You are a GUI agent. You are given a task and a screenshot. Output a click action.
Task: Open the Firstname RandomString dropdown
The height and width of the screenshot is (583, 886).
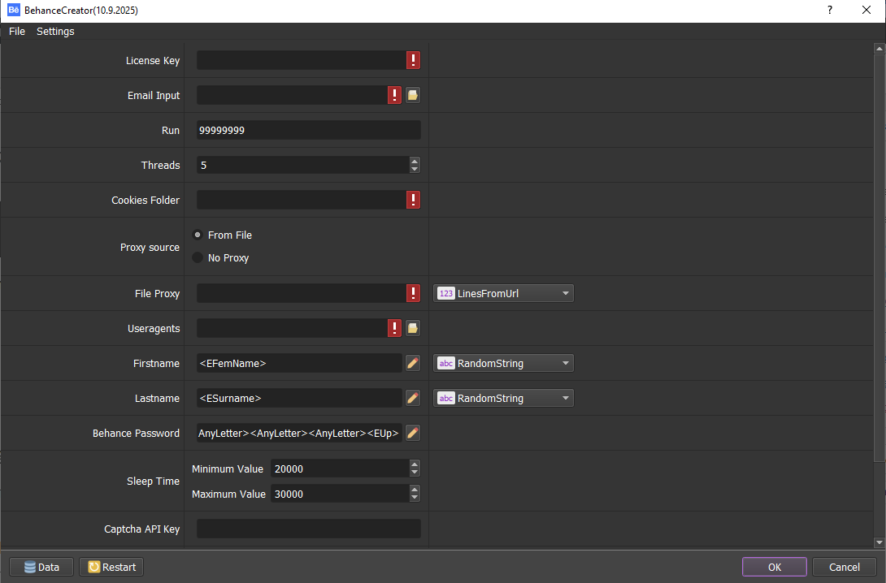[x=504, y=363]
